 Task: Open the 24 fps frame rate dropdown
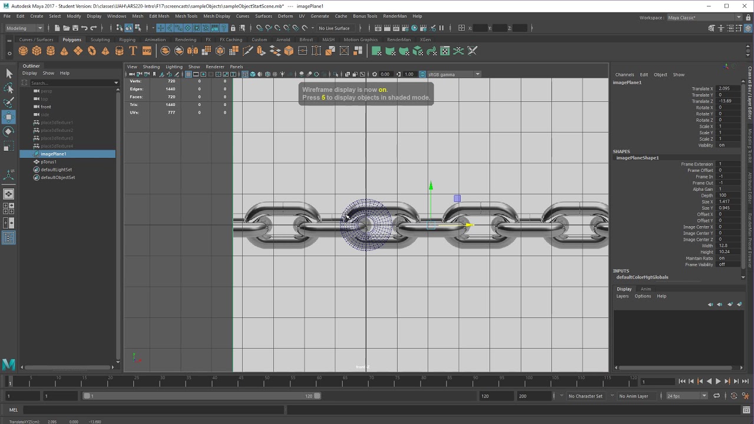[687, 396]
